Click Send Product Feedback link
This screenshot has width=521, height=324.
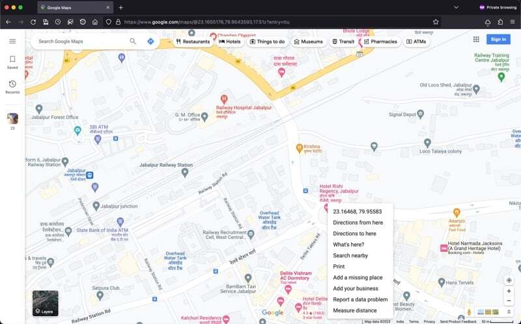pos(458,321)
